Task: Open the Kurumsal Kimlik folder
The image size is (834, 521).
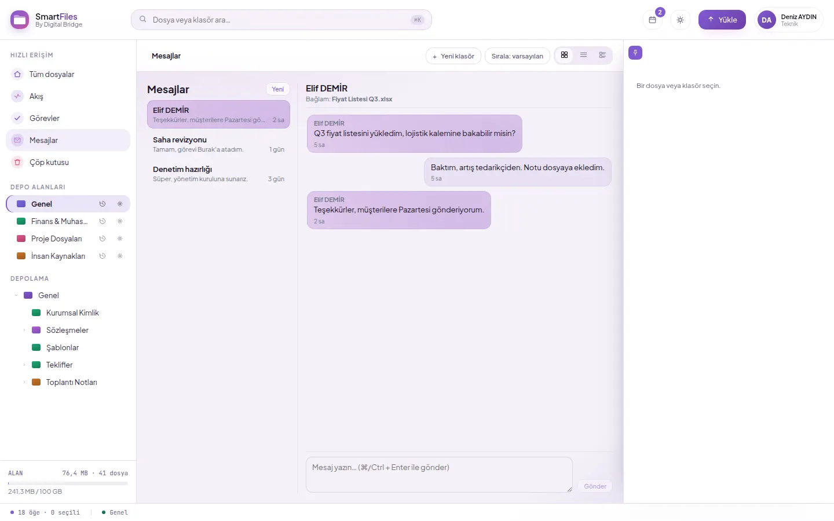Action: tap(72, 313)
